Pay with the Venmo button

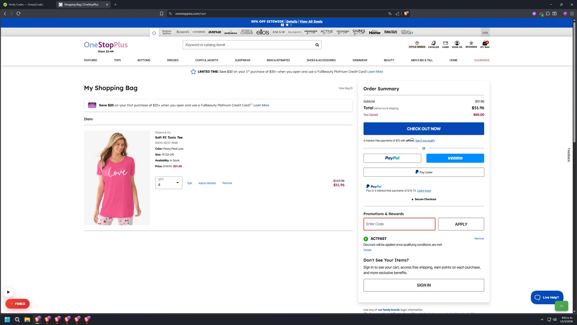coord(455,158)
